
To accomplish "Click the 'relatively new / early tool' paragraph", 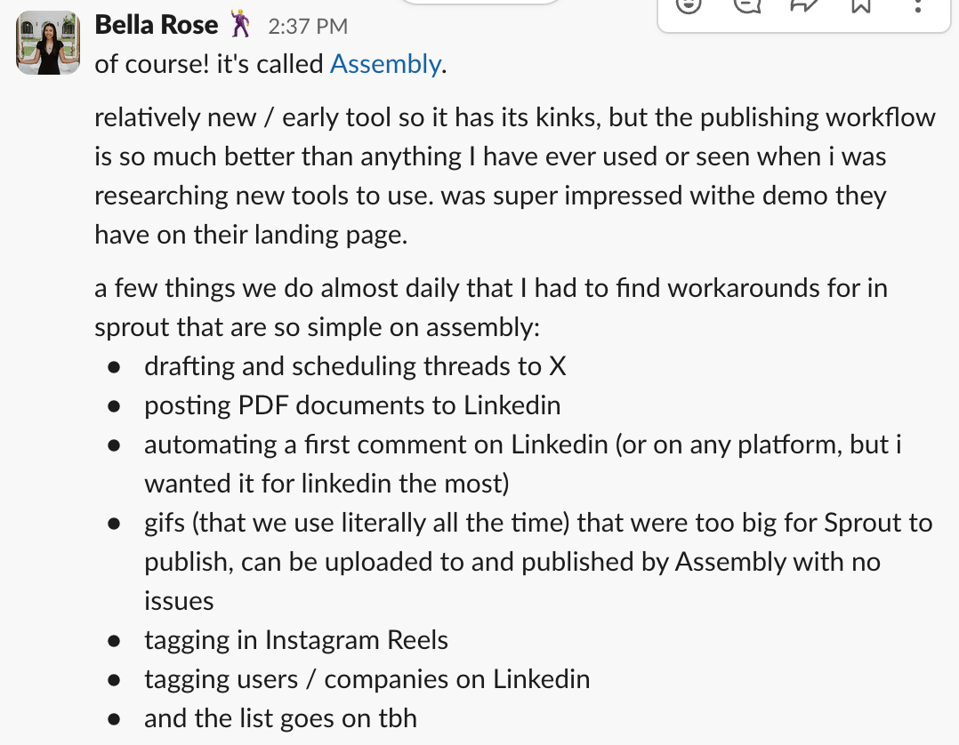I will (x=515, y=176).
